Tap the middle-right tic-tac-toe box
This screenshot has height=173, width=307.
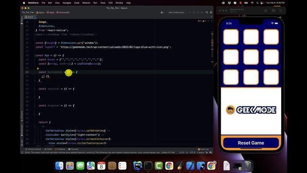point(271,57)
